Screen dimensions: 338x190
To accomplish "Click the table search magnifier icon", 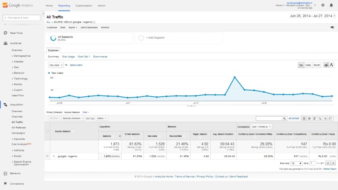I will 284,118.
